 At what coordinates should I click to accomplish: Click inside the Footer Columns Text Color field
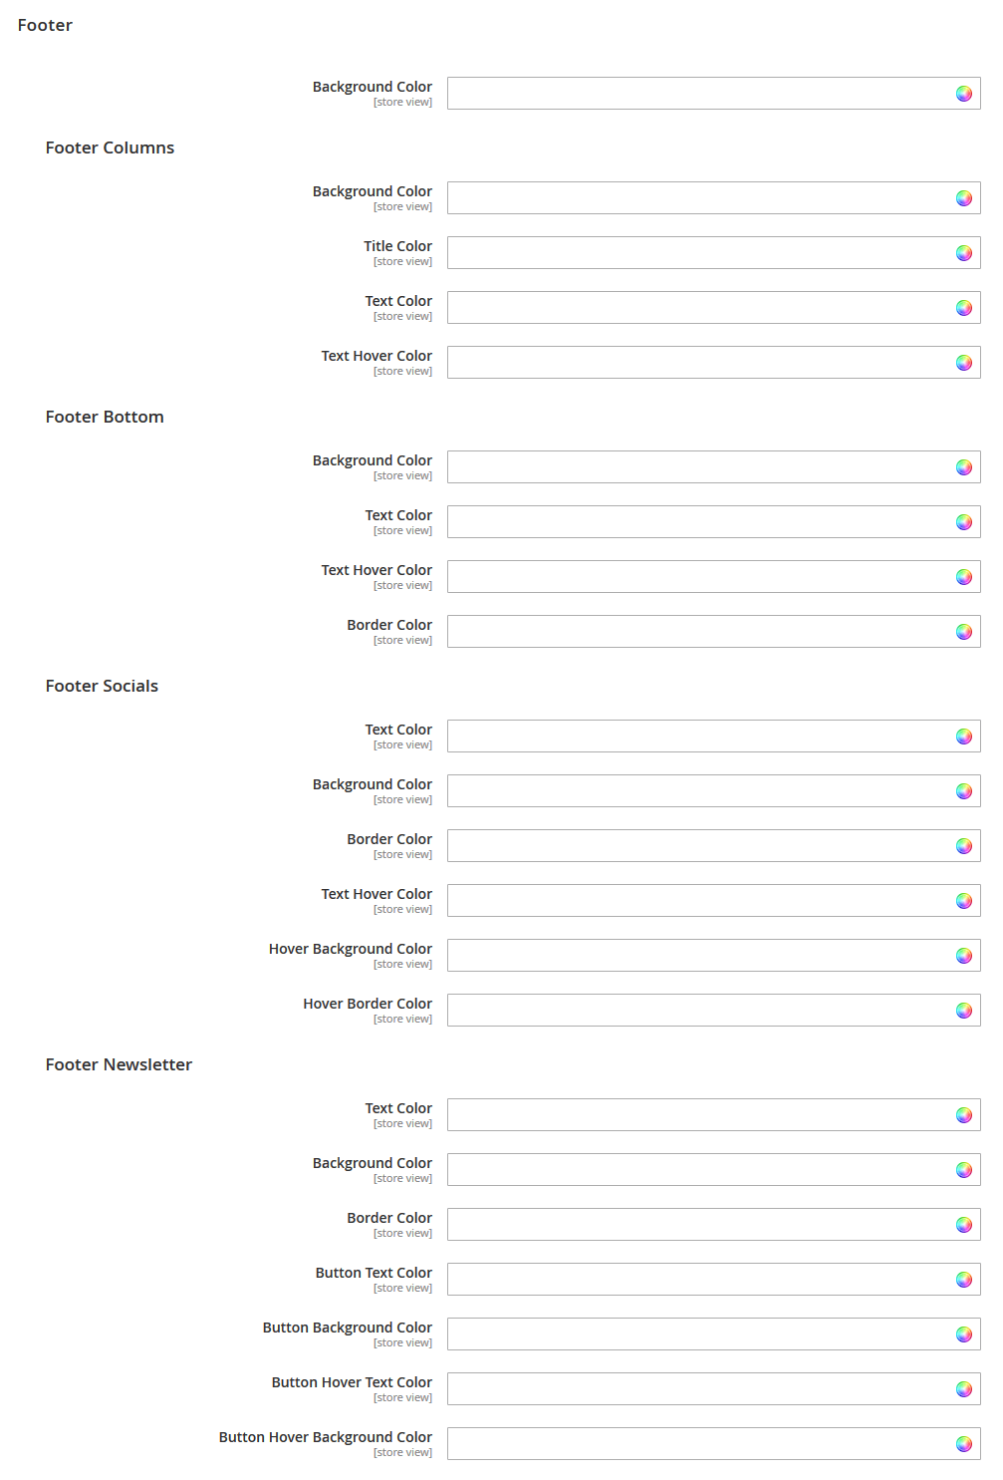tap(697, 307)
